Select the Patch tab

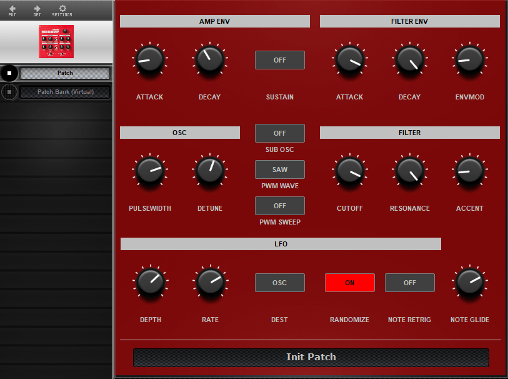[65, 73]
